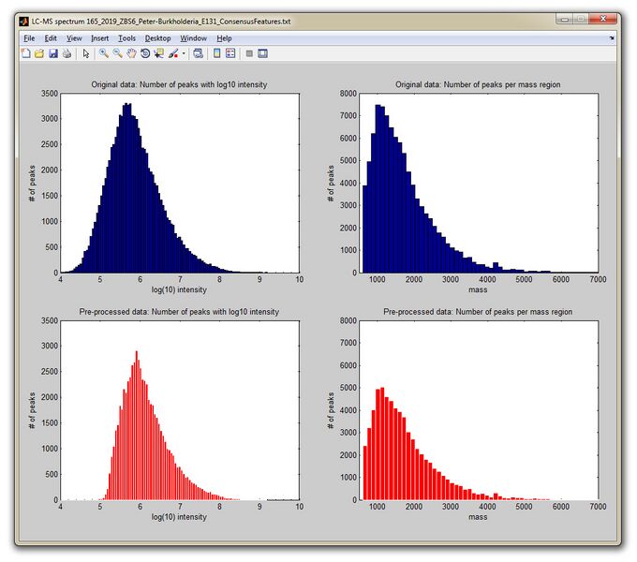This screenshot has height=562, width=637.
Task: Click the Brush/Select Data tool
Action: click(173, 53)
